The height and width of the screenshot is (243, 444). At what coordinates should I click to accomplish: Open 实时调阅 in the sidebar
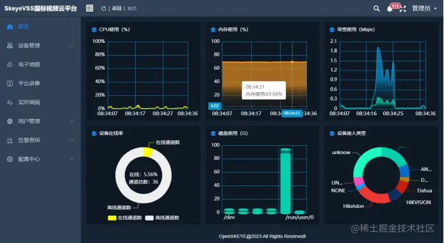tap(29, 102)
